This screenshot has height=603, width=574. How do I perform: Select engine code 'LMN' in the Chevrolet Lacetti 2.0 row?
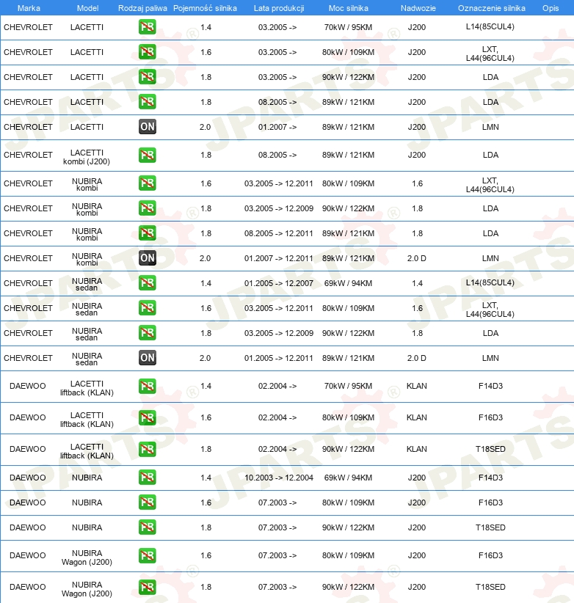(490, 128)
